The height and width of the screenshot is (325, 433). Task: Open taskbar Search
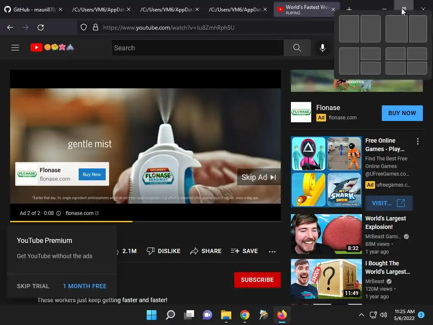pos(170,315)
